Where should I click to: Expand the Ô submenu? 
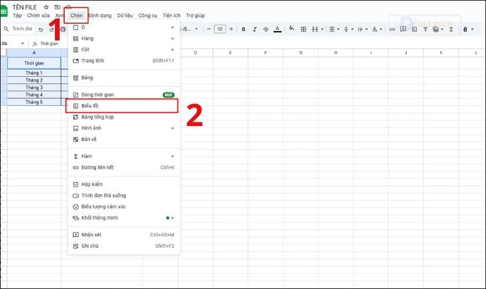124,27
